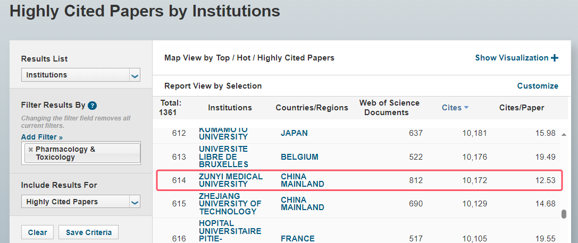578x243 pixels.
Task: Open Universite Libre de Bruxelles link
Action: (224, 157)
